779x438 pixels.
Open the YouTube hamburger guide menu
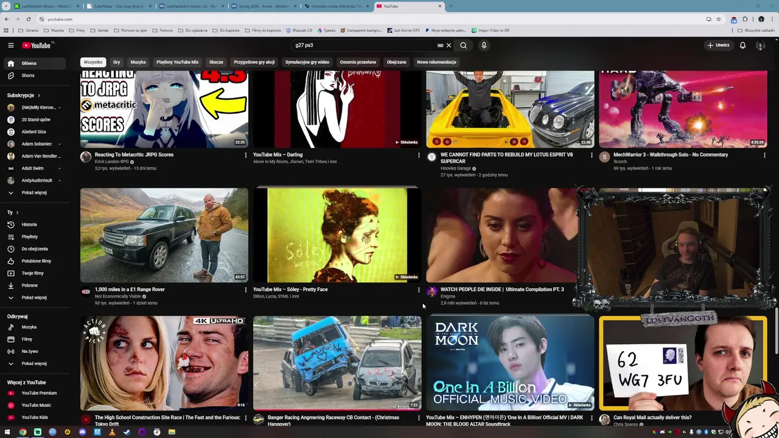pos(10,45)
